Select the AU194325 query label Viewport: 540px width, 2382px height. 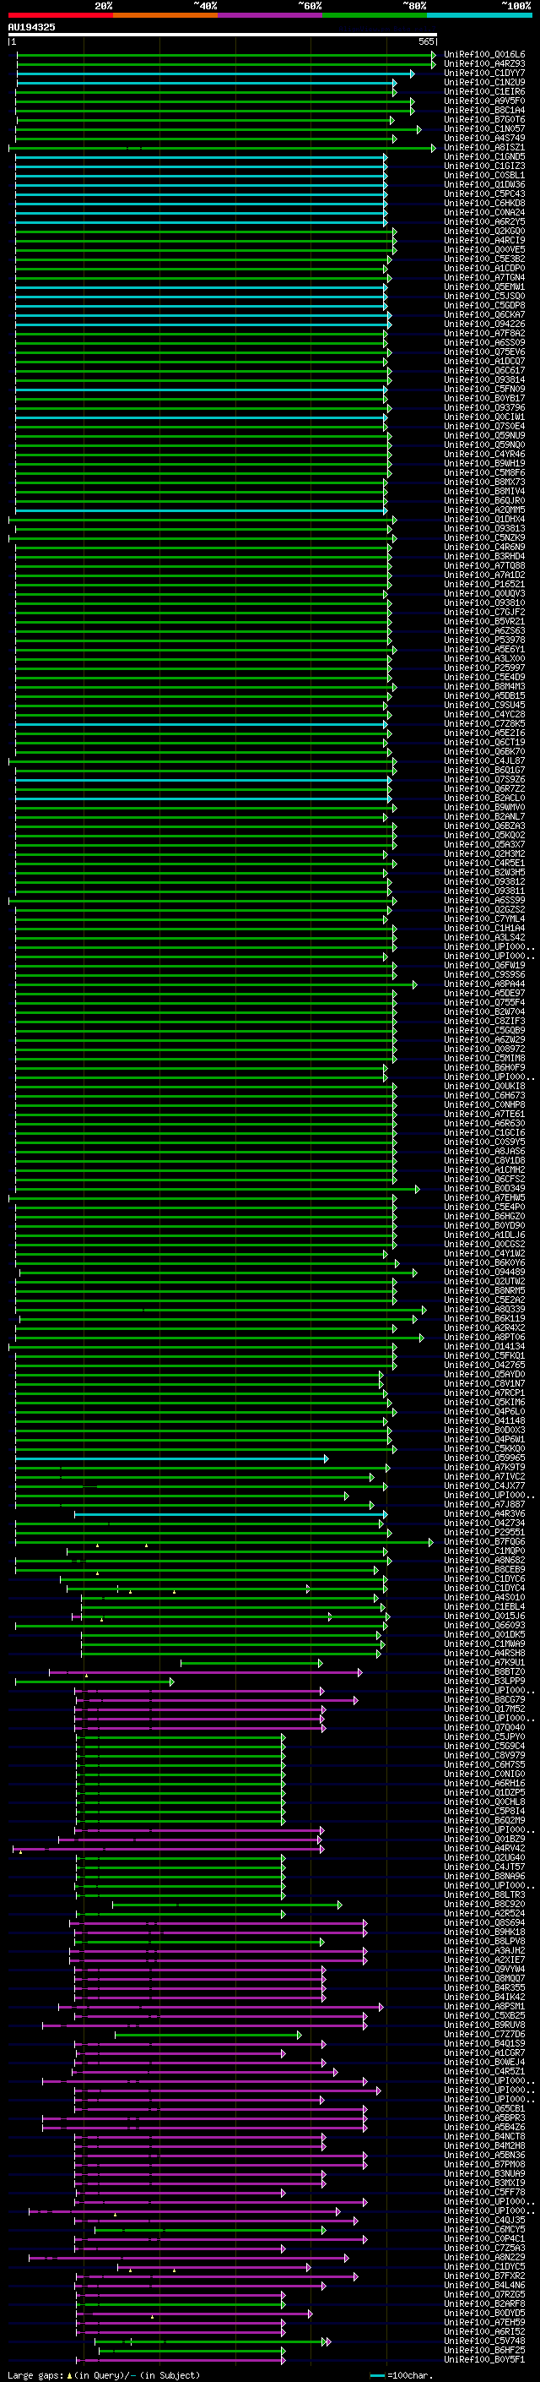[31, 27]
